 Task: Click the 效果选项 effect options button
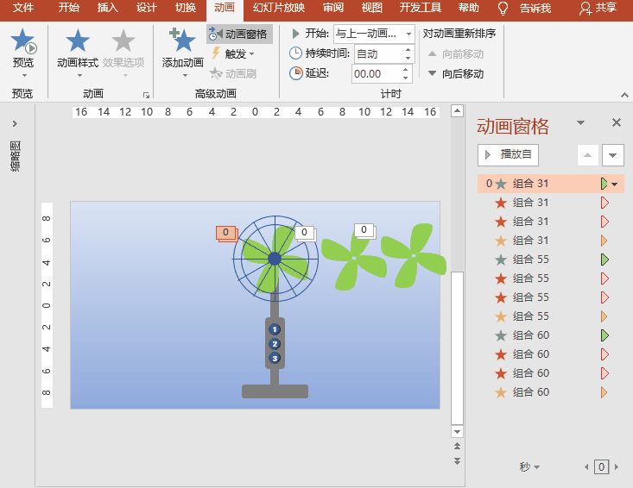point(123,53)
